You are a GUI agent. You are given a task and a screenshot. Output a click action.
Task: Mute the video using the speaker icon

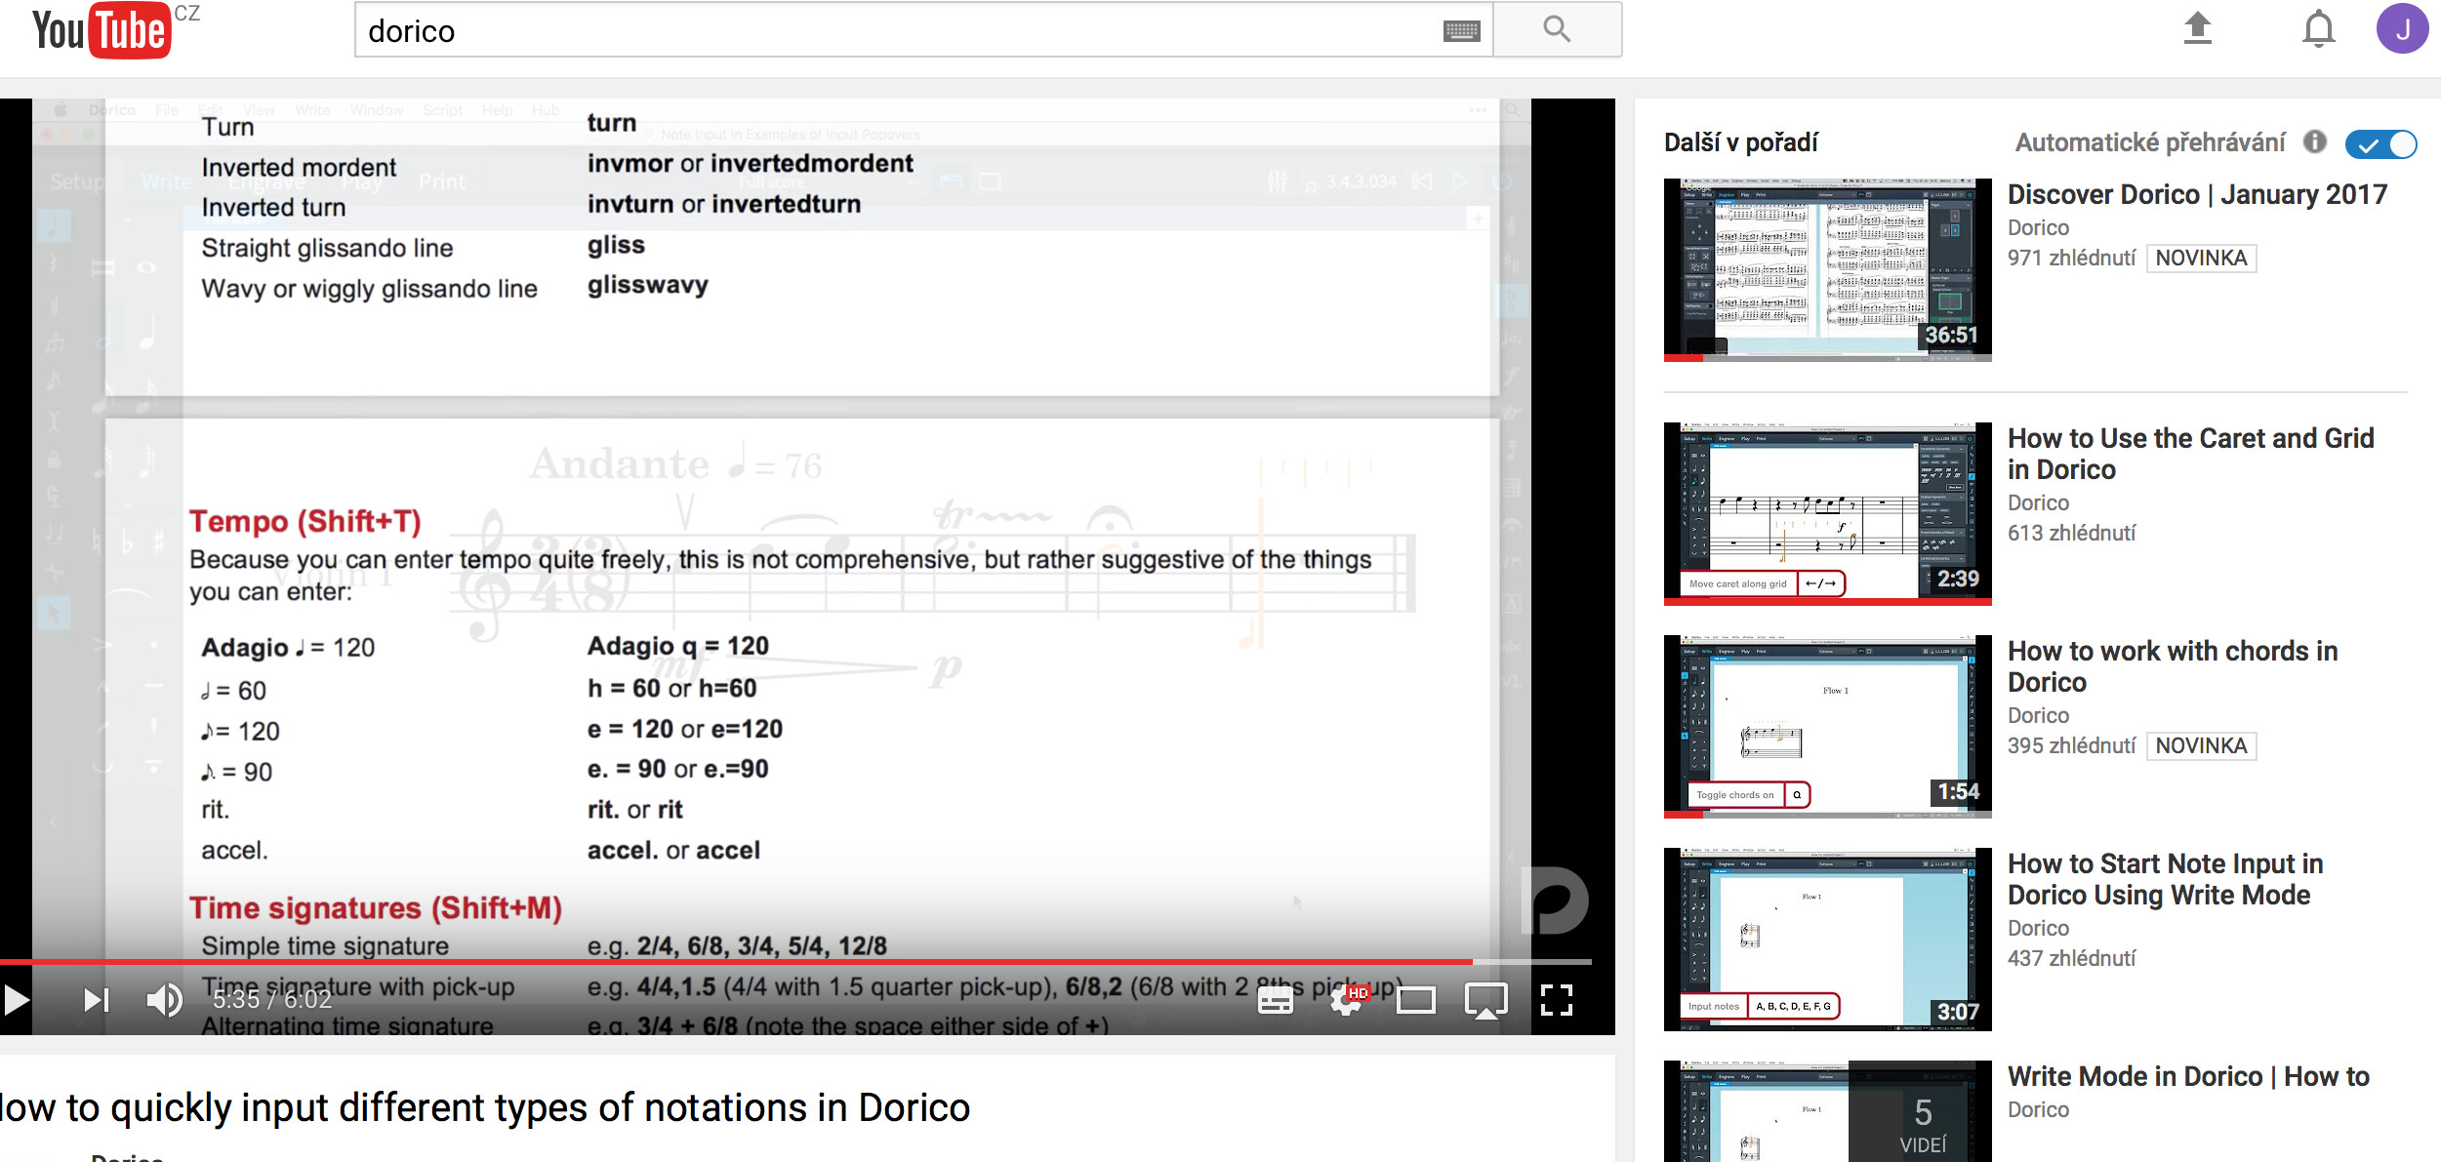[165, 999]
